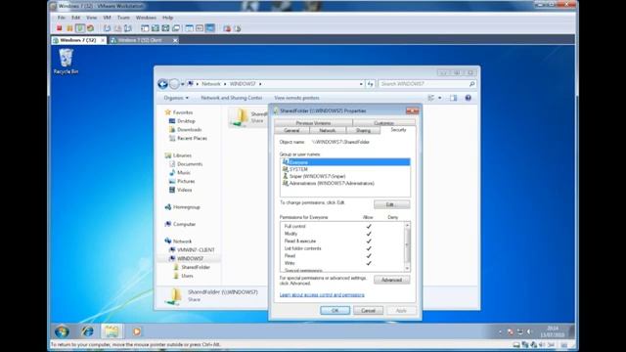
Task: Click the Reset VM toolbar icon
Action: point(91,28)
